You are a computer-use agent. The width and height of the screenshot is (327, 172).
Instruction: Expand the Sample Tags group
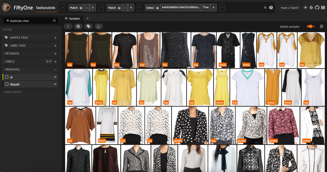tap(55, 38)
